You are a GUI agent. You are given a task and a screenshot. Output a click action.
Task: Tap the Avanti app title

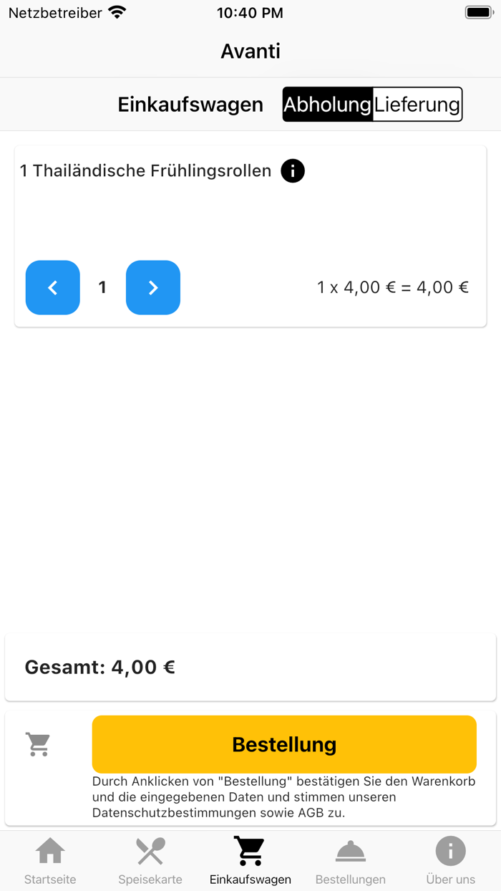(250, 51)
